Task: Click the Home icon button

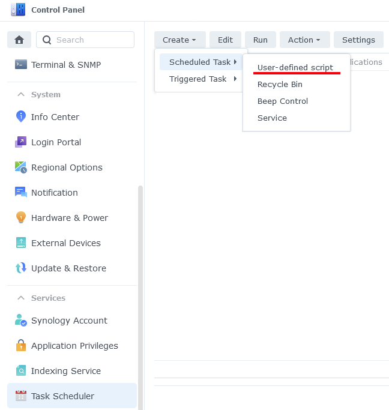Action: pos(19,40)
